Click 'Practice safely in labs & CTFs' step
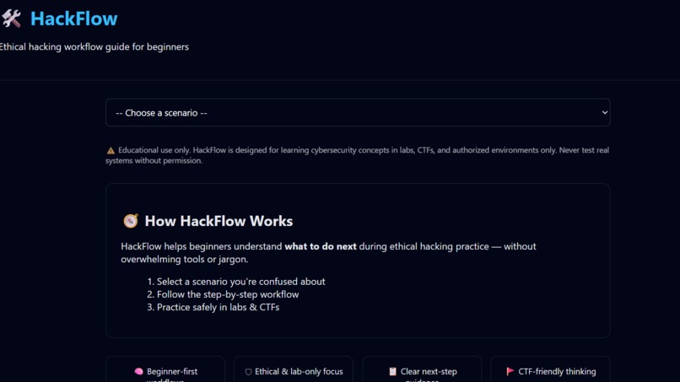The image size is (680, 382). pos(218,307)
